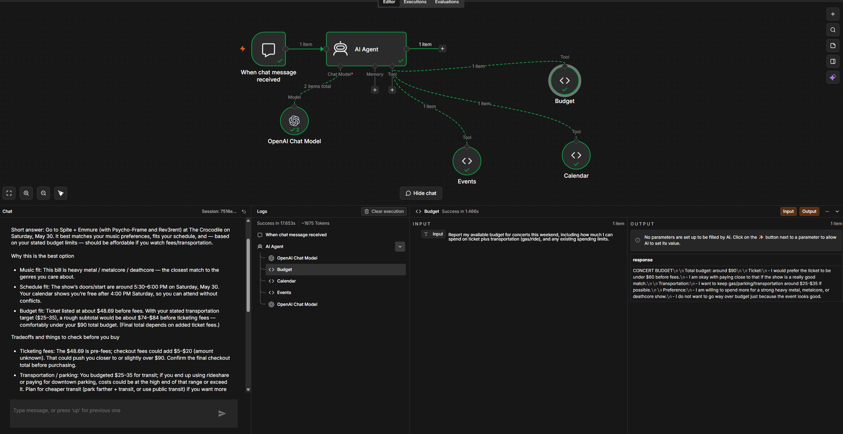Click the chat panel scrollbar thumb
Screen dimensions: 843x434
coord(248,275)
